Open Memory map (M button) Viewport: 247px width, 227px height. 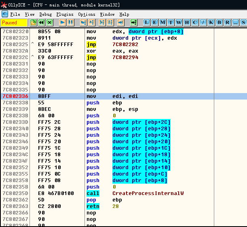click(163, 22)
